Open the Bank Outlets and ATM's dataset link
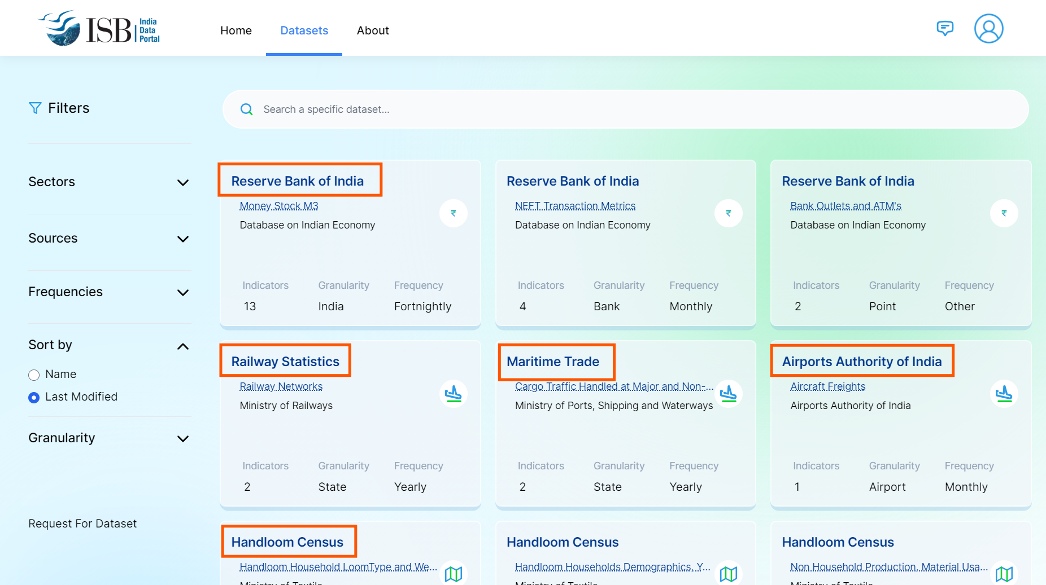This screenshot has height=585, width=1046. click(845, 206)
